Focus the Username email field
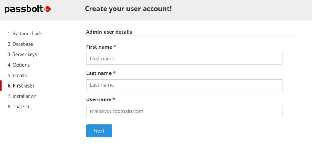Image resolution: width=312 pixels, height=151 pixels. [184, 111]
